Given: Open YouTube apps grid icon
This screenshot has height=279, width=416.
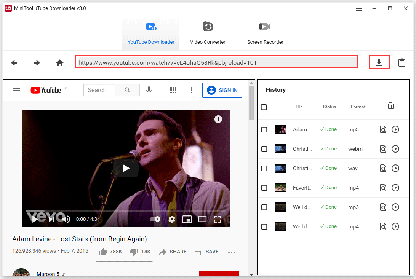Looking at the screenshot, I should point(173,90).
